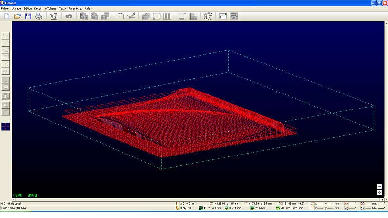Image resolution: width=388 pixels, height=218 pixels.
Task: Click the axes origin toolbar icon
Action: [x=182, y=16]
